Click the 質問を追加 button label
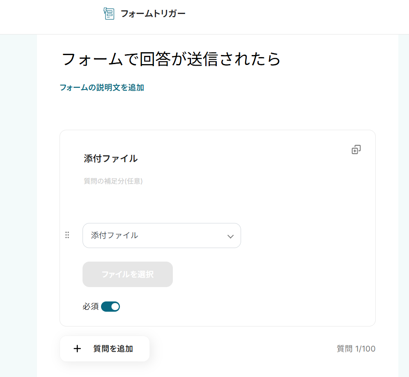The image size is (409, 377). point(113,349)
